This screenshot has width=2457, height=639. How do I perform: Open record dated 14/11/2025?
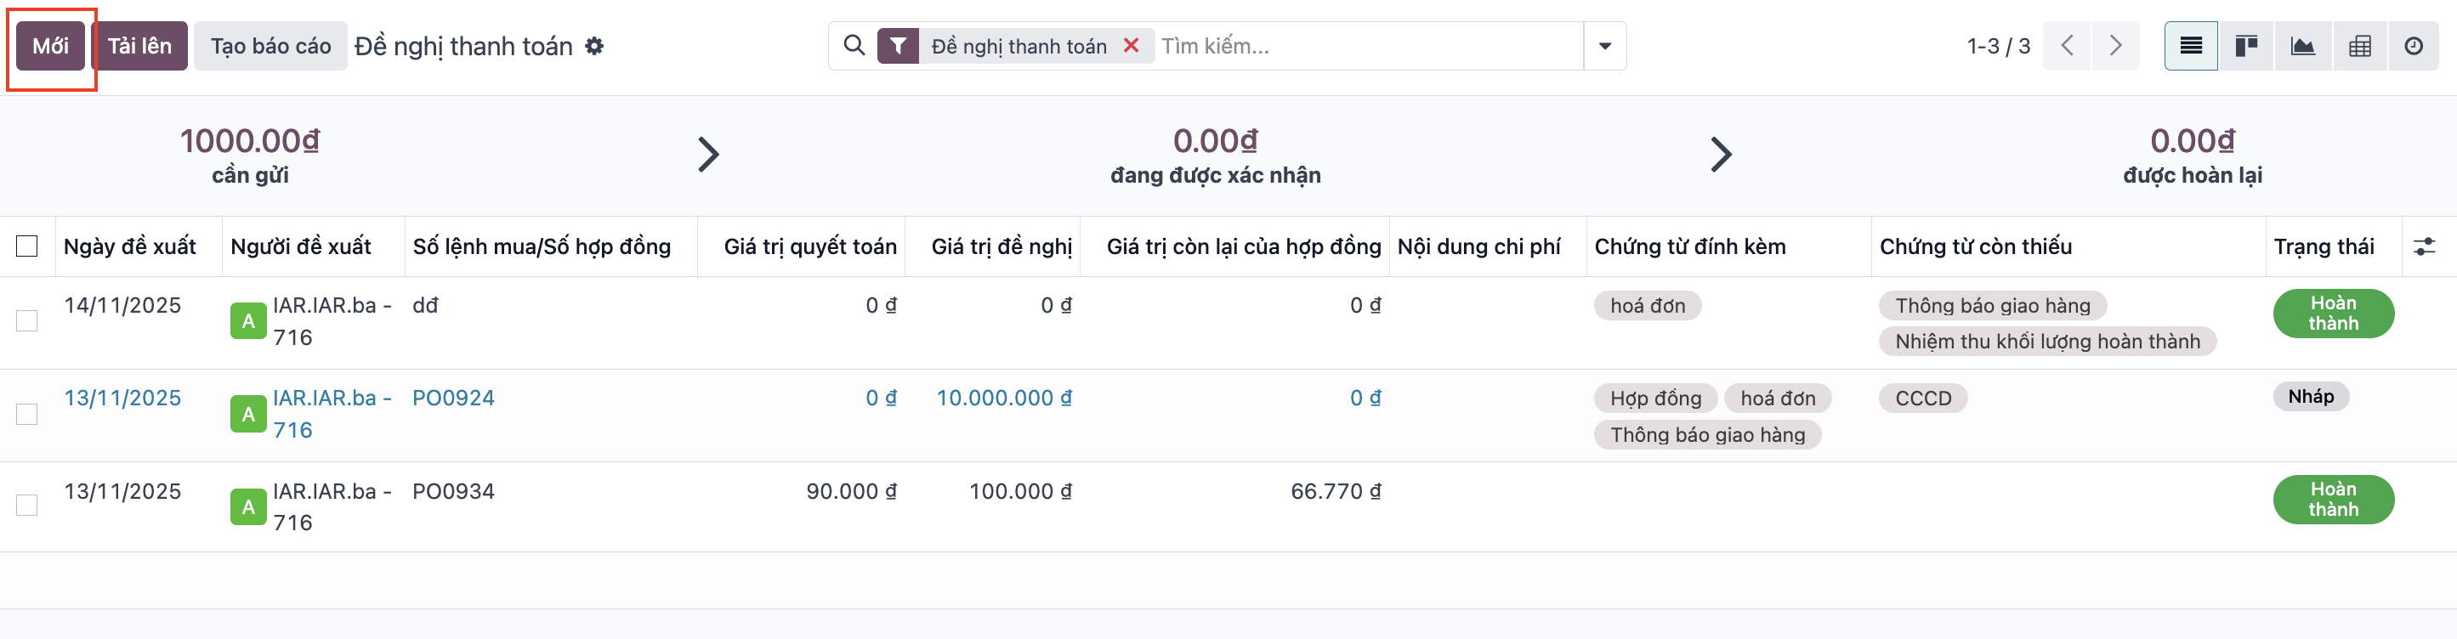click(x=122, y=305)
